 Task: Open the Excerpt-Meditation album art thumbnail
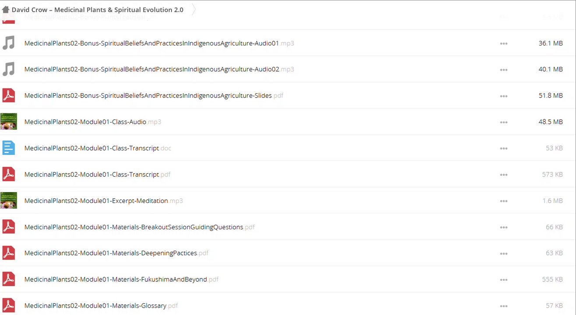click(9, 200)
